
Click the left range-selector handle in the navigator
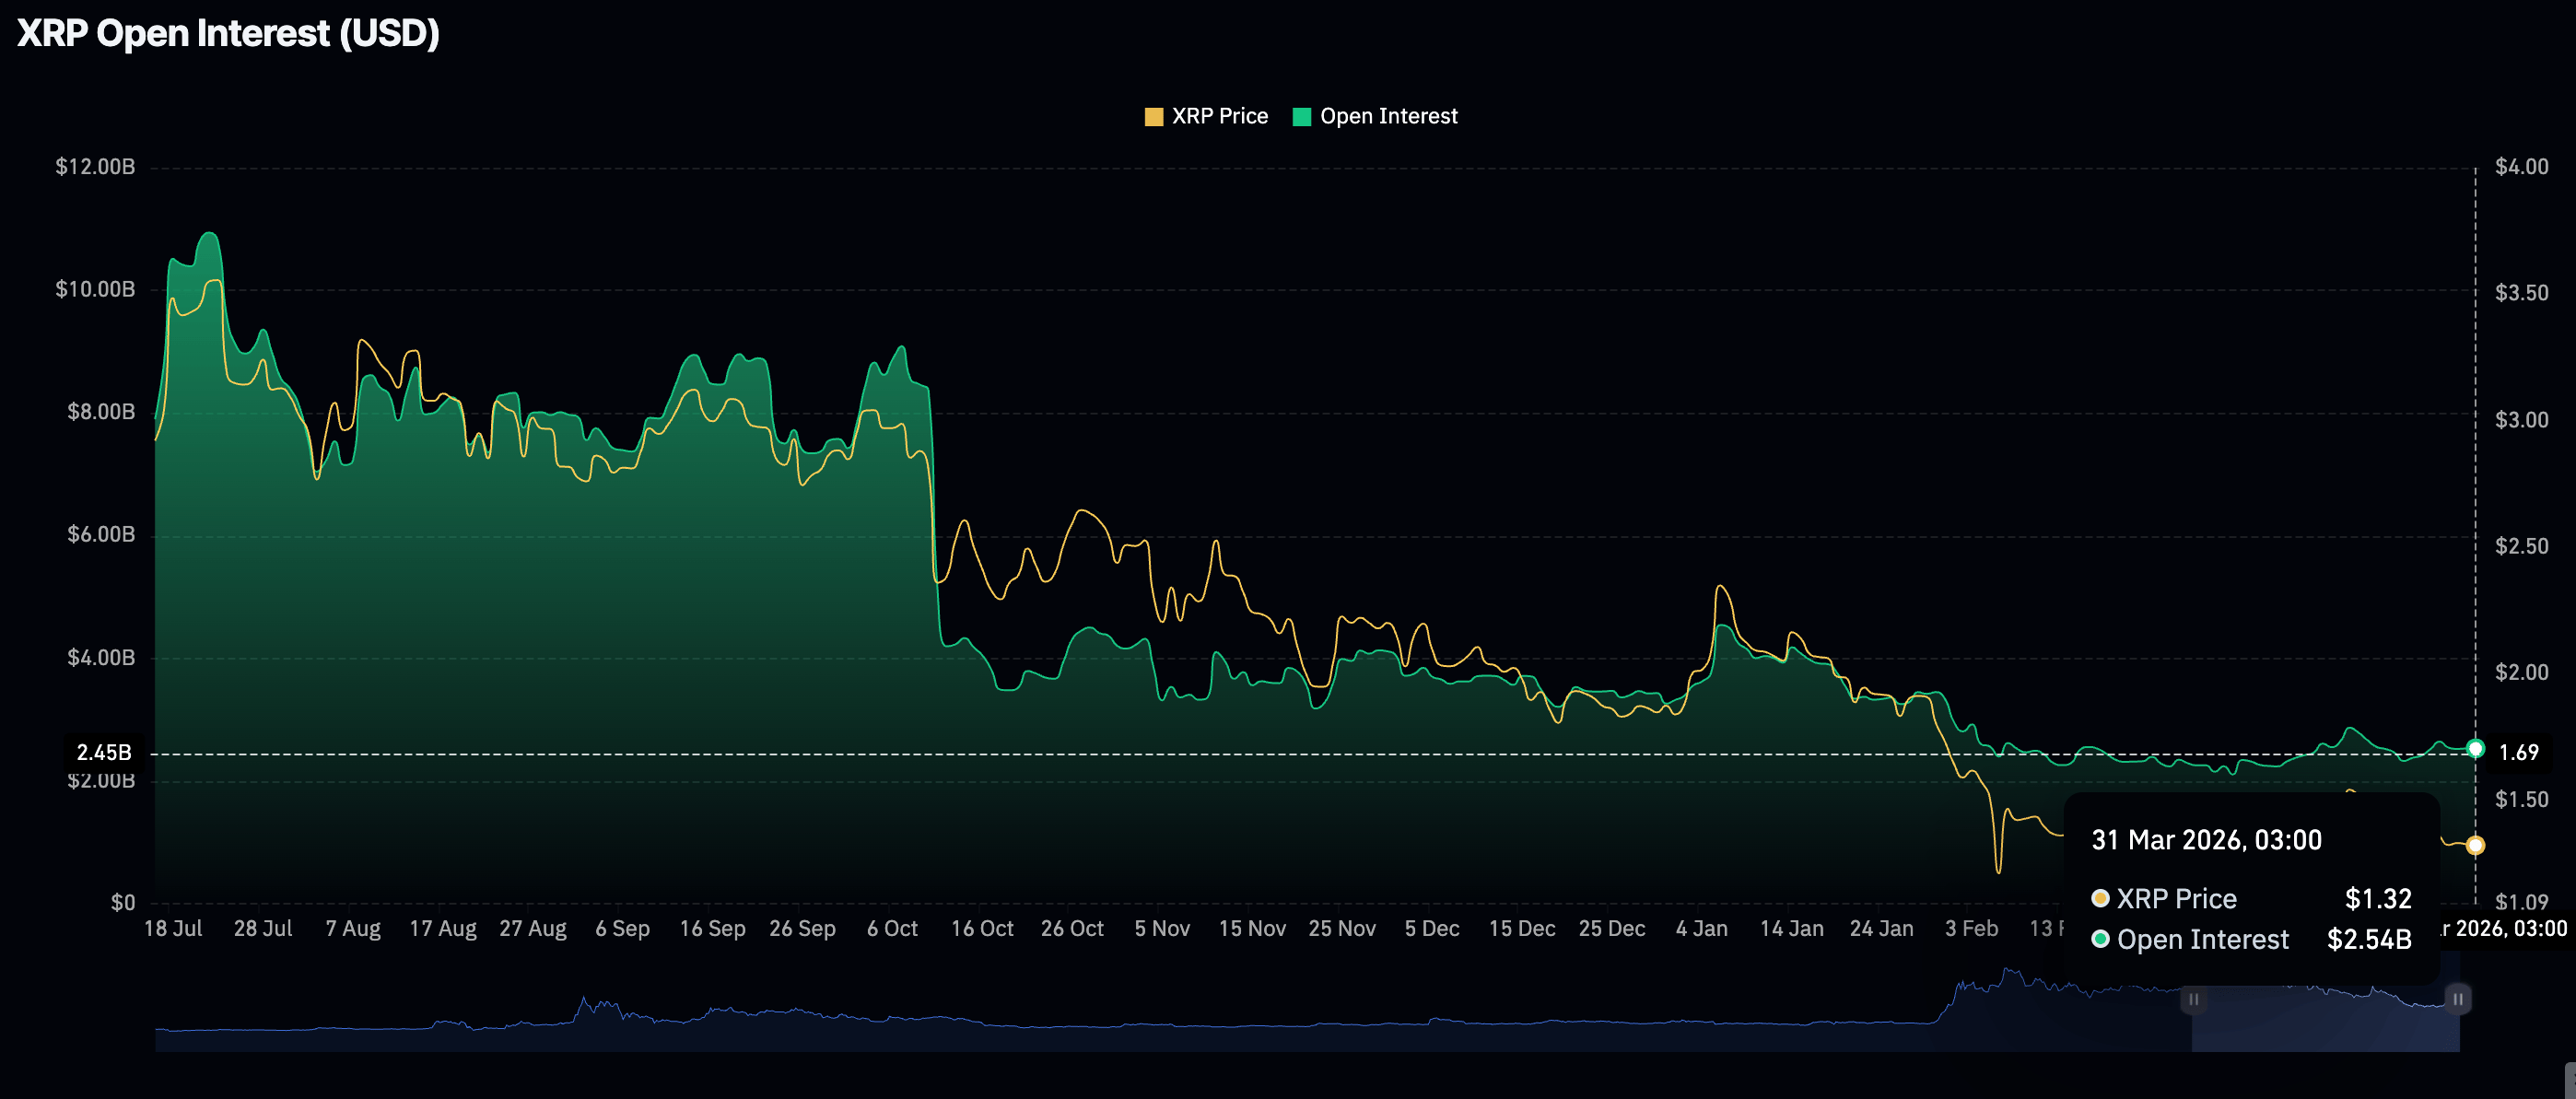pos(2193,999)
